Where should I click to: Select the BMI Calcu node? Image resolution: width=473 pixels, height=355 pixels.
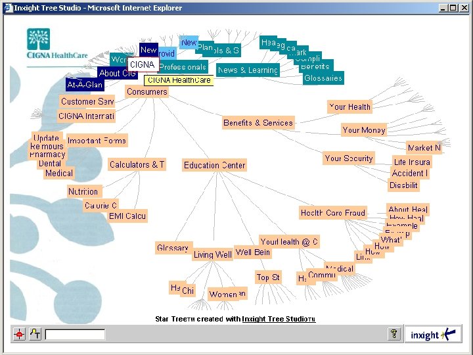coord(128,216)
